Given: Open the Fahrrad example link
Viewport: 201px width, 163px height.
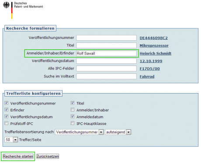Looking at the screenshot, I should pos(147,76).
